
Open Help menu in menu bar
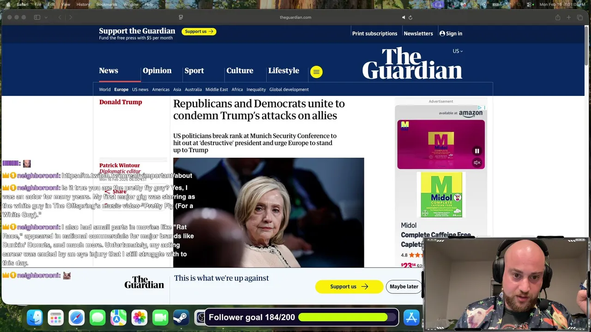[x=149, y=4]
